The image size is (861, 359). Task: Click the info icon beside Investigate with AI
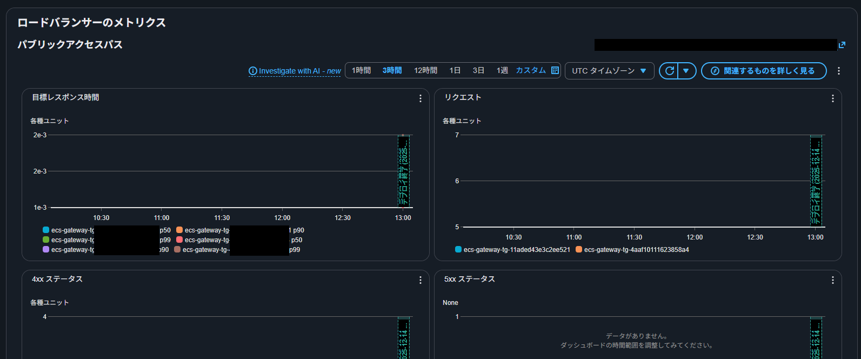[252, 71]
